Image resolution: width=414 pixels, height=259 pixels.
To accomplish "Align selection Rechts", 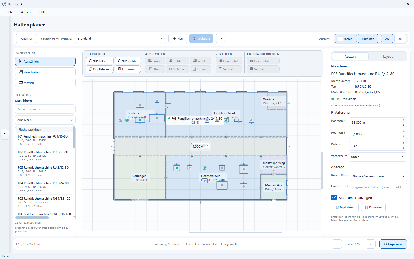I will coord(201,61).
